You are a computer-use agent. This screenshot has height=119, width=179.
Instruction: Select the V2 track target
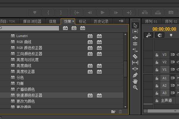[164, 62]
